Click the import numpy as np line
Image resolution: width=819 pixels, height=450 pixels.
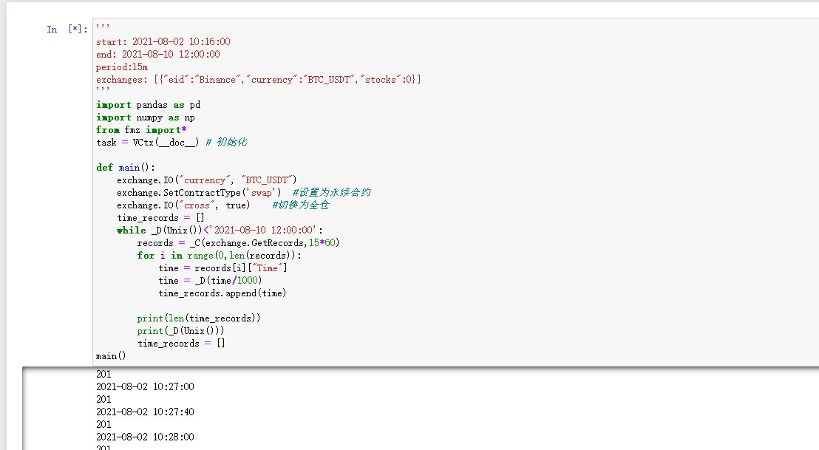[x=146, y=117]
